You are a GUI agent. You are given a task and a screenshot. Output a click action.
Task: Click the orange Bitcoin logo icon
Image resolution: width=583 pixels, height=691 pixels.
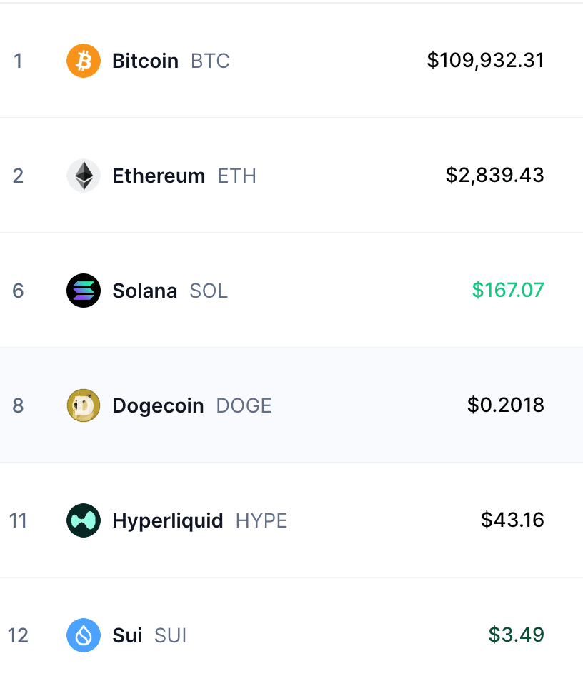(x=84, y=61)
